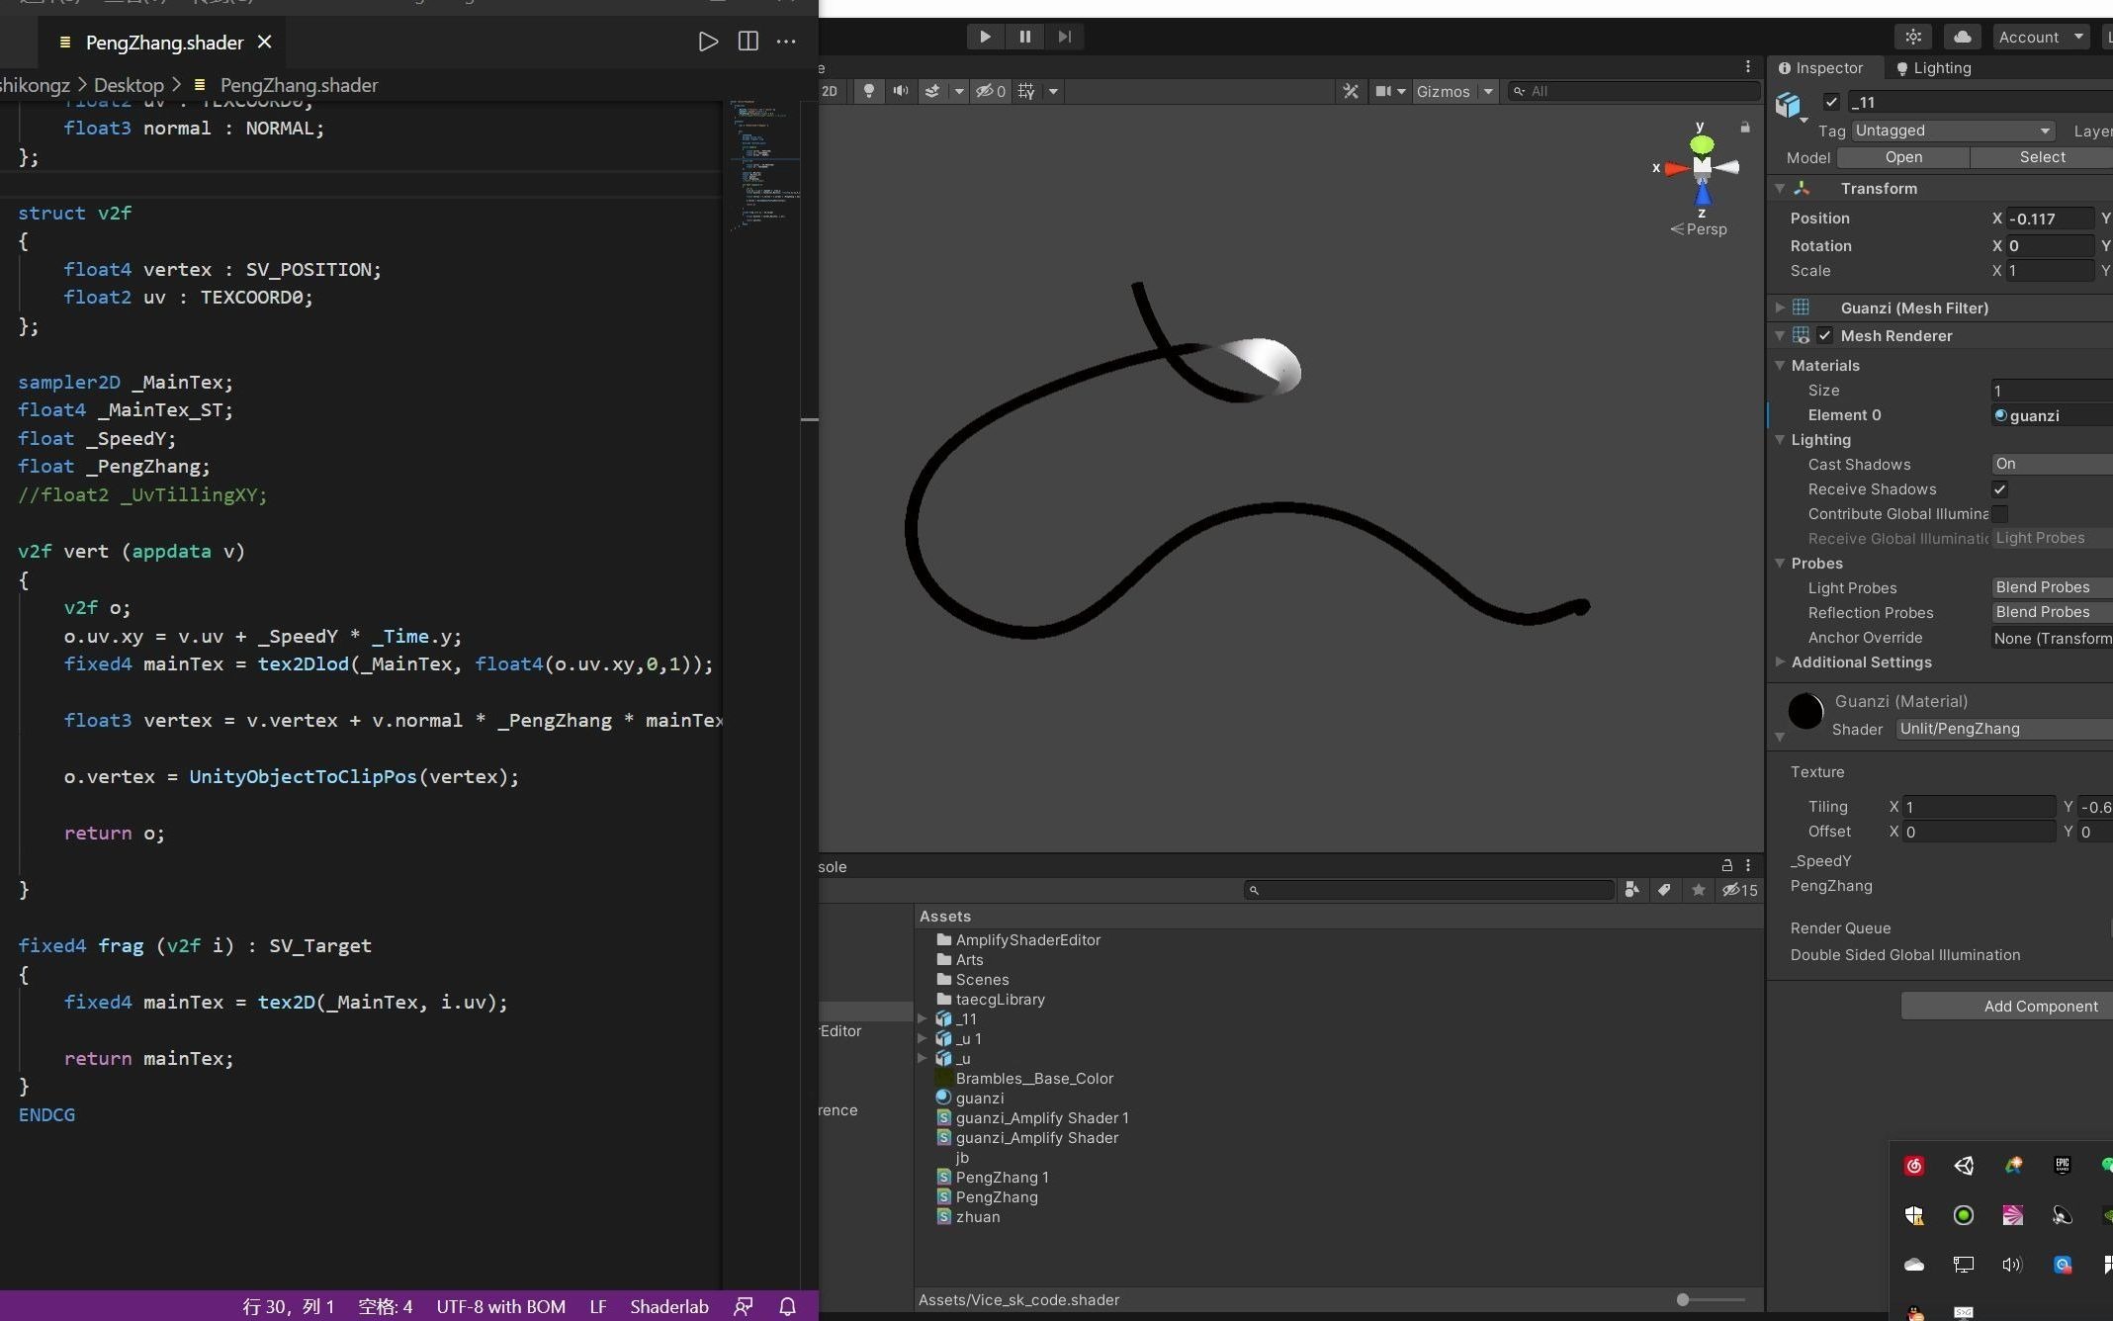
Task: Split the VS Code editor right
Action: click(x=748, y=42)
